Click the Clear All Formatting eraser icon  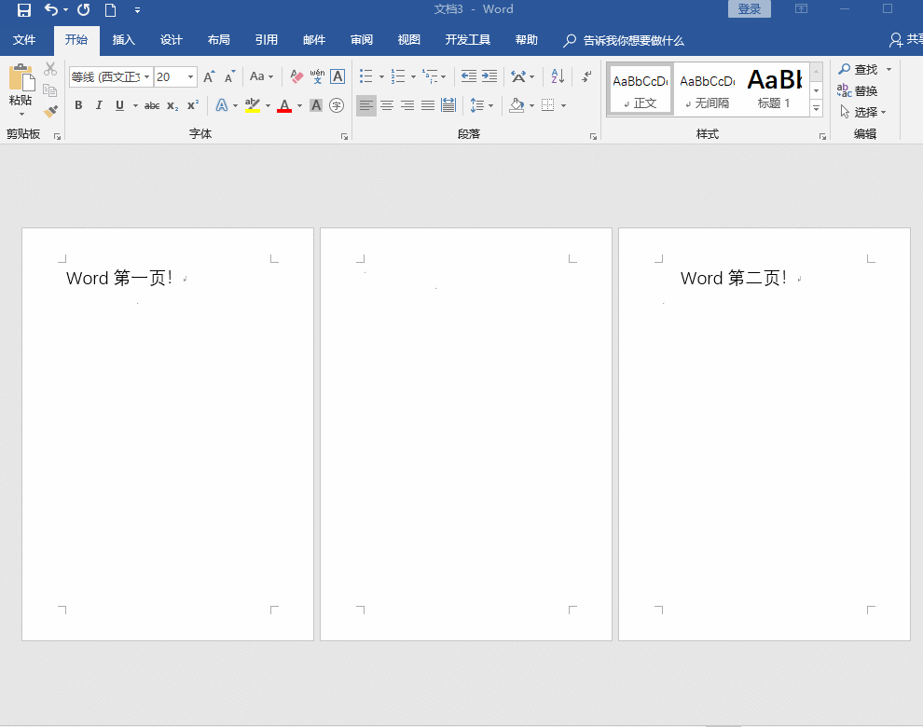tap(296, 76)
